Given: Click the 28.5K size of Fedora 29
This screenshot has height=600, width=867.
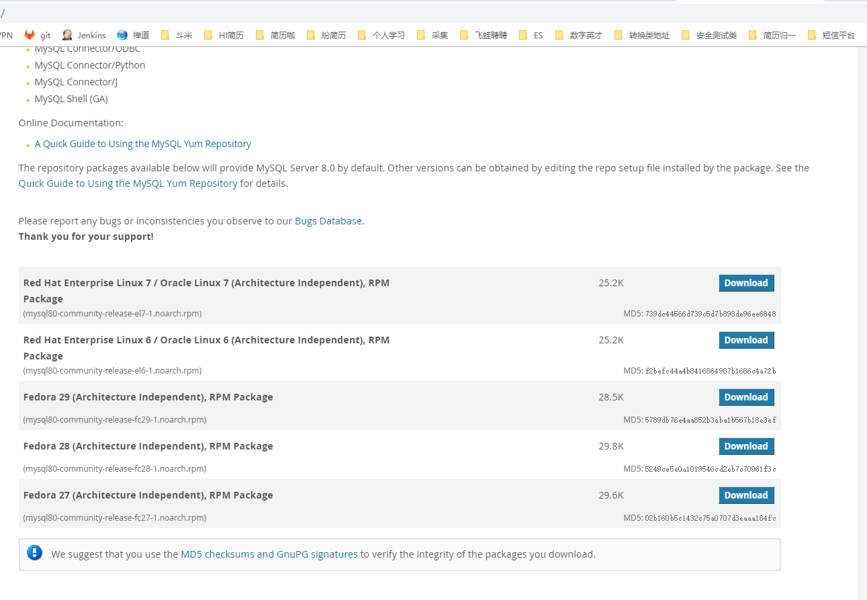Looking at the screenshot, I should coord(611,397).
